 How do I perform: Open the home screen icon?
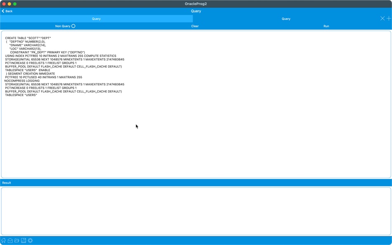(x=4, y=240)
